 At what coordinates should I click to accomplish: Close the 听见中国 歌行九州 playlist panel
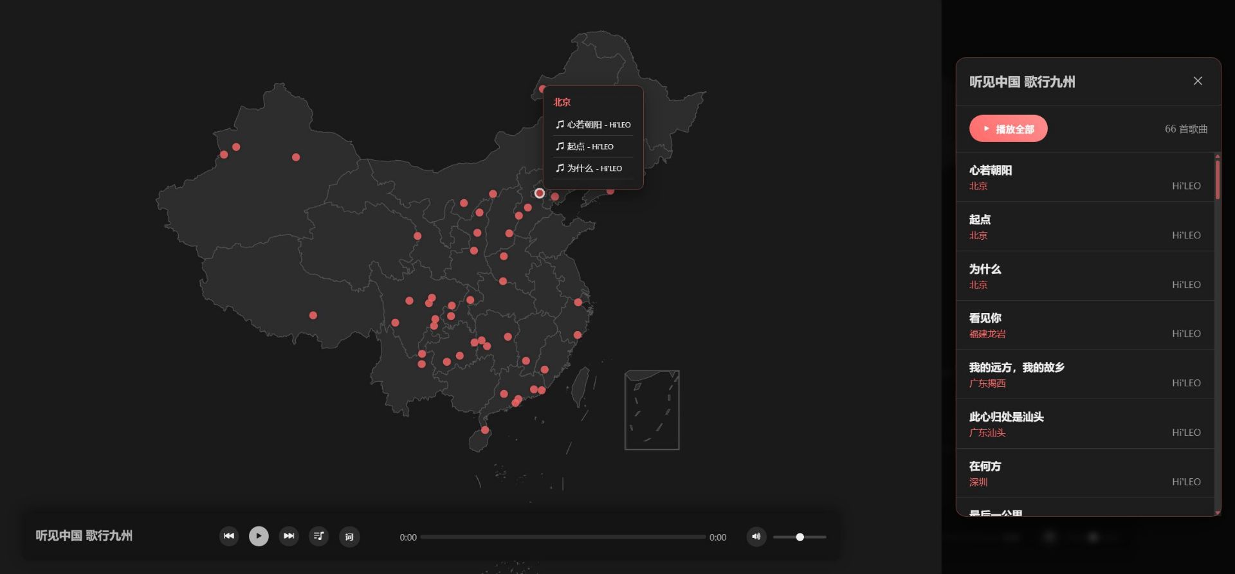[x=1197, y=81]
